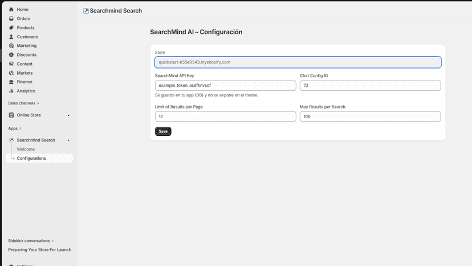472x266 pixels.
Task: Click the Markets globe icon
Action: 11,72
